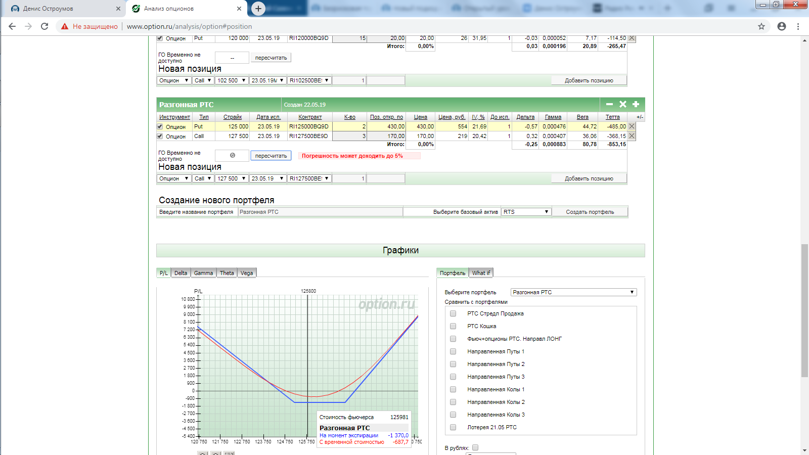The image size is (809, 455).
Task: Open the What if tab
Action: point(481,273)
